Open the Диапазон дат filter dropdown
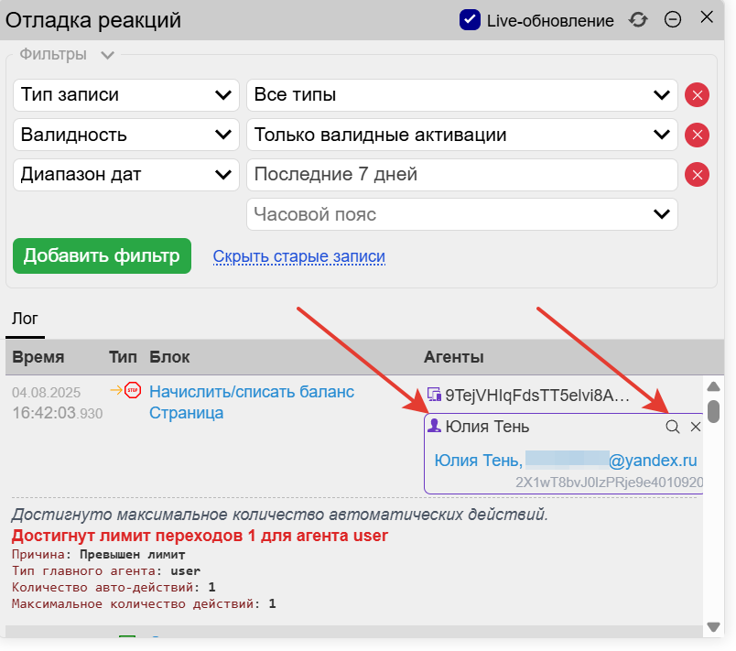The height and width of the screenshot is (651, 736). [126, 175]
